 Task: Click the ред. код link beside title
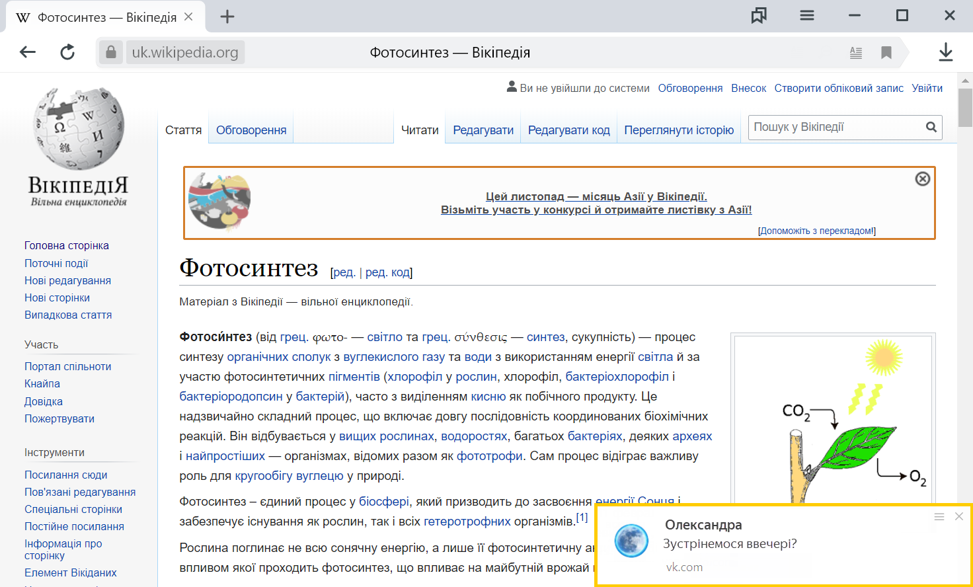coord(387,272)
